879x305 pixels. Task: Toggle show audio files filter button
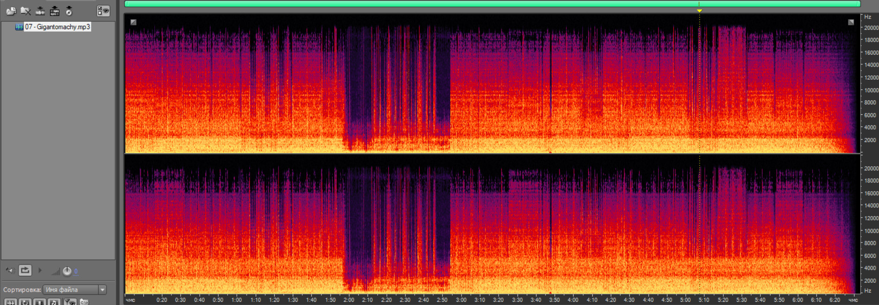pos(10,302)
